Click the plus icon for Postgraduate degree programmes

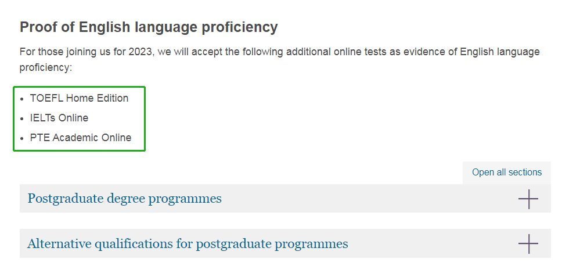click(x=528, y=199)
